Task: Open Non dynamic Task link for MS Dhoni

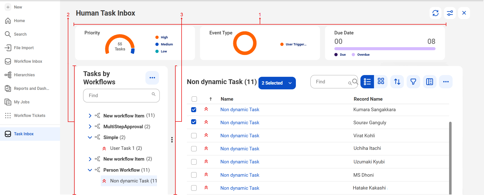Action: (240, 175)
